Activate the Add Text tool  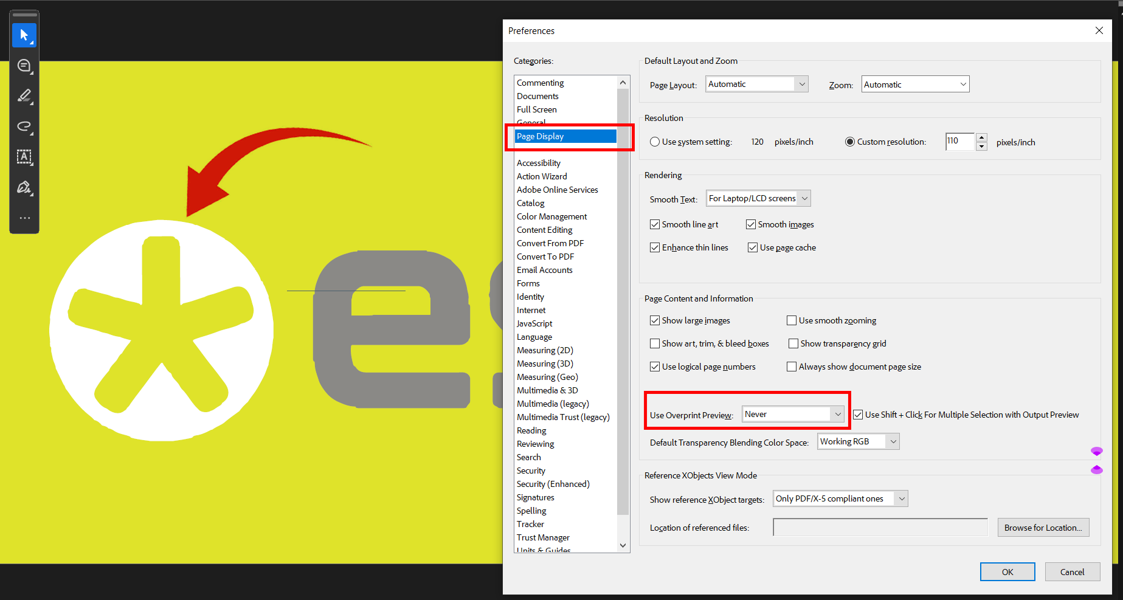click(x=24, y=157)
